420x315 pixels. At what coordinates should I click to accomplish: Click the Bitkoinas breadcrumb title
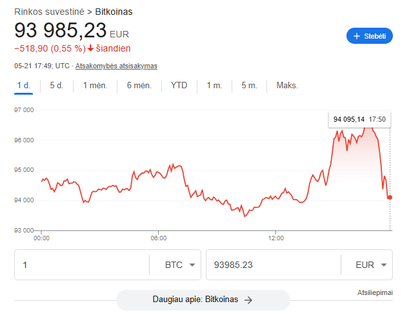(x=114, y=12)
